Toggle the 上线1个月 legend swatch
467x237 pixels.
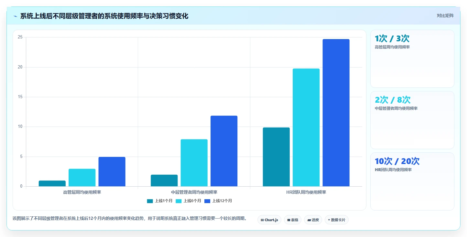[x=150, y=201]
